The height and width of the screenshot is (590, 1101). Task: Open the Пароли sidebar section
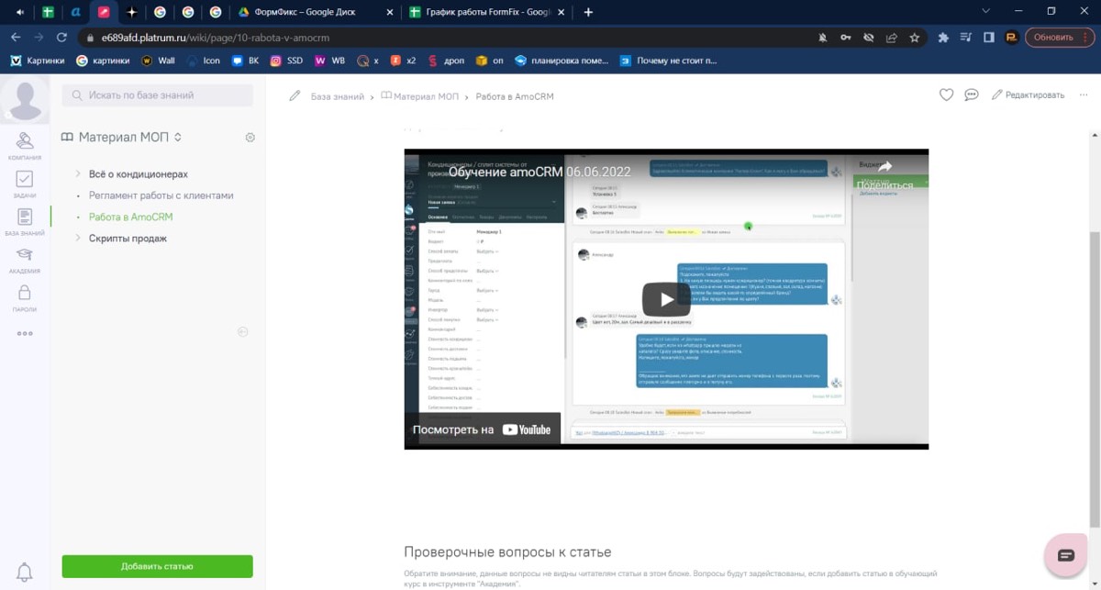[x=25, y=296]
